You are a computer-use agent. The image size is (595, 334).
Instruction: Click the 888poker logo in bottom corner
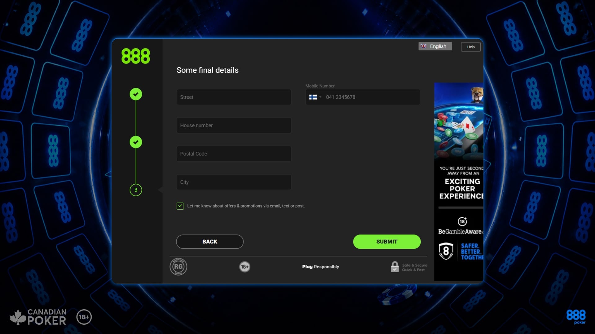pyautogui.click(x=576, y=317)
